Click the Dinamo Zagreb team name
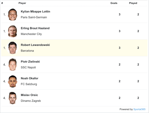 pos(31,101)
